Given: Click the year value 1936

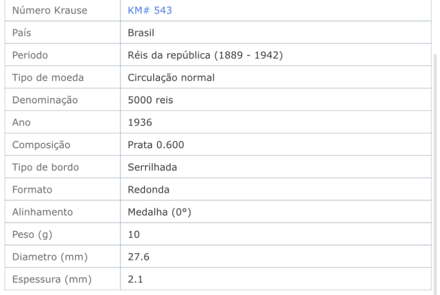Looking at the screenshot, I should pos(140,123).
